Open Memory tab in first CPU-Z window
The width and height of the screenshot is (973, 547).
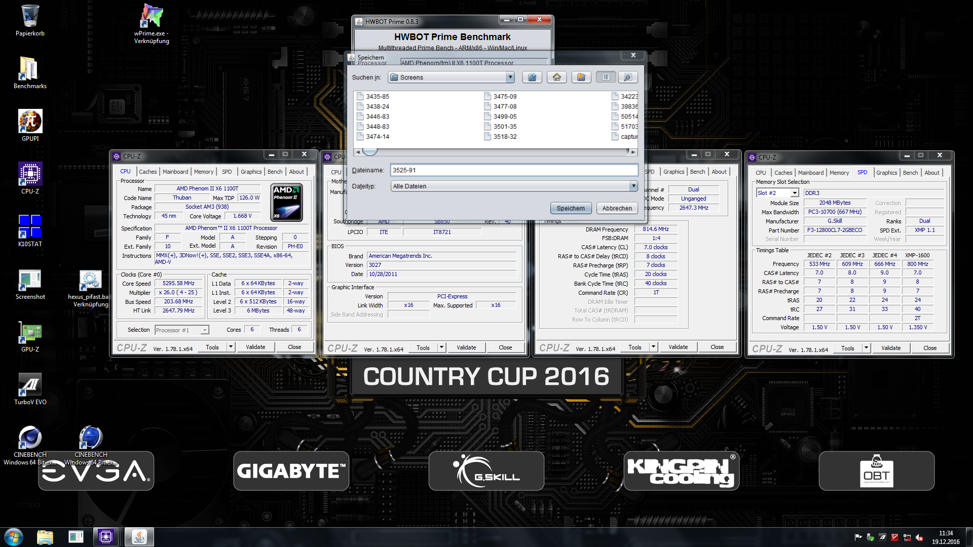(204, 172)
